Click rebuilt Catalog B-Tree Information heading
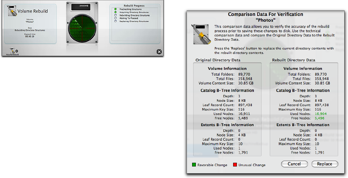Screen dimensions: 348x178 tap(303, 91)
